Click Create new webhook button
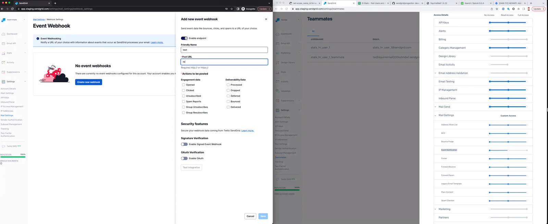The image size is (548, 224). [89, 82]
